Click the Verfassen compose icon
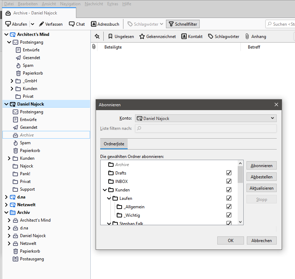Image resolution: width=295 pixels, height=279 pixels. click(41, 24)
